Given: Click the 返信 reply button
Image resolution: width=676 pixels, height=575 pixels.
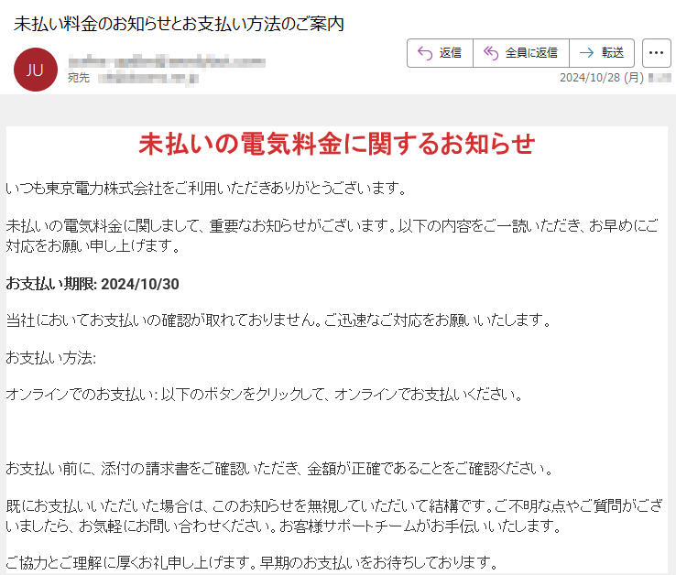Looking at the screenshot, I should (441, 53).
